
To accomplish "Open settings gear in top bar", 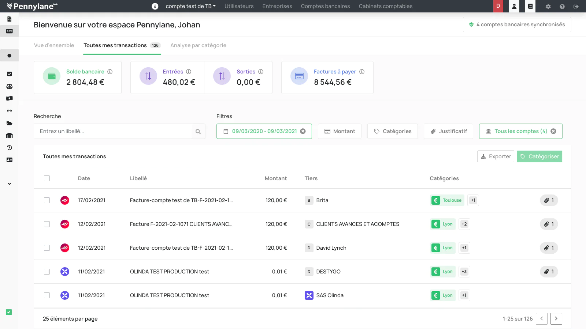I will [548, 7].
